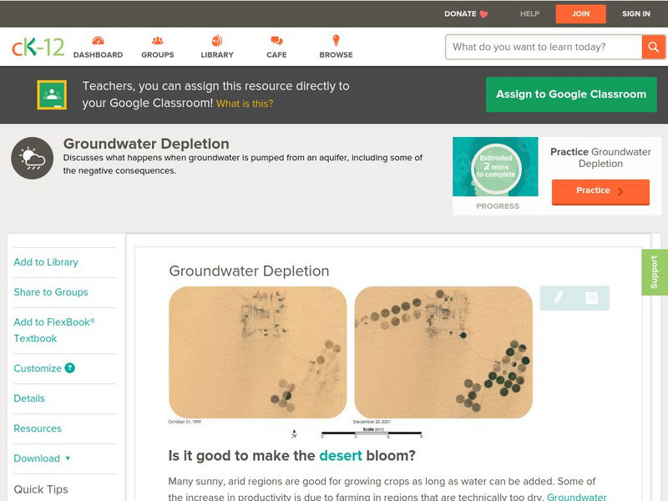This screenshot has width=668, height=501.
Task: Click Assign to Google Classroom button
Action: [571, 94]
